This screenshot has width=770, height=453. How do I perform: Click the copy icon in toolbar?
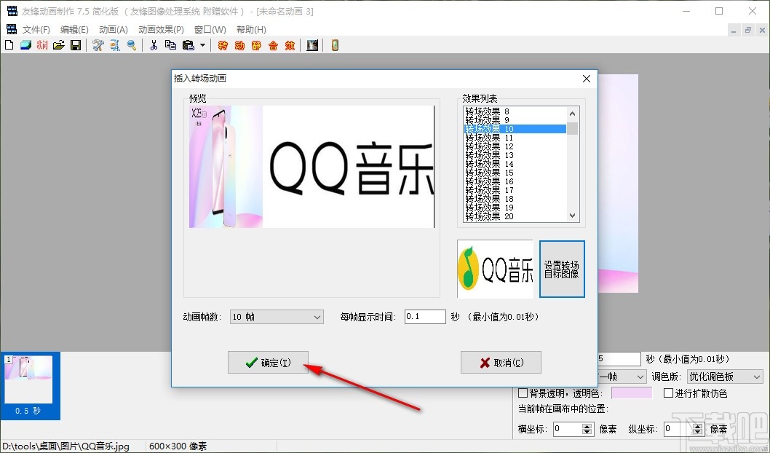click(x=170, y=45)
